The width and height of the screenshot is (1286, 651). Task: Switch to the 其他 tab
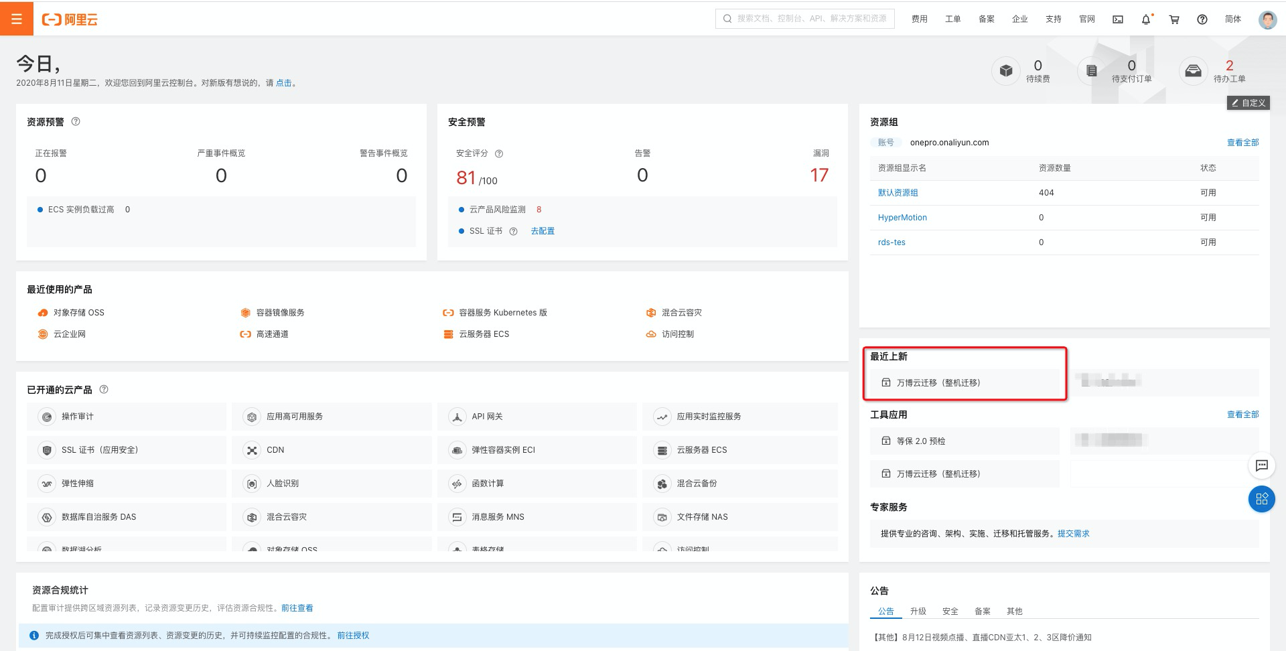(1015, 611)
